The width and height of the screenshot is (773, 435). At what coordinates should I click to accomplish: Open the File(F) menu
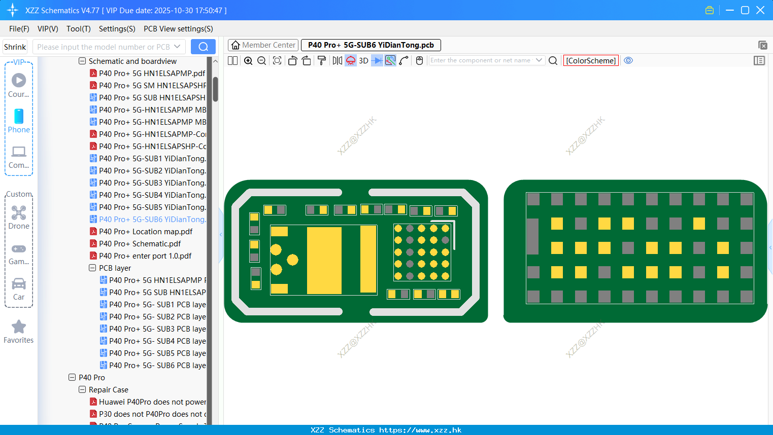[19, 29]
